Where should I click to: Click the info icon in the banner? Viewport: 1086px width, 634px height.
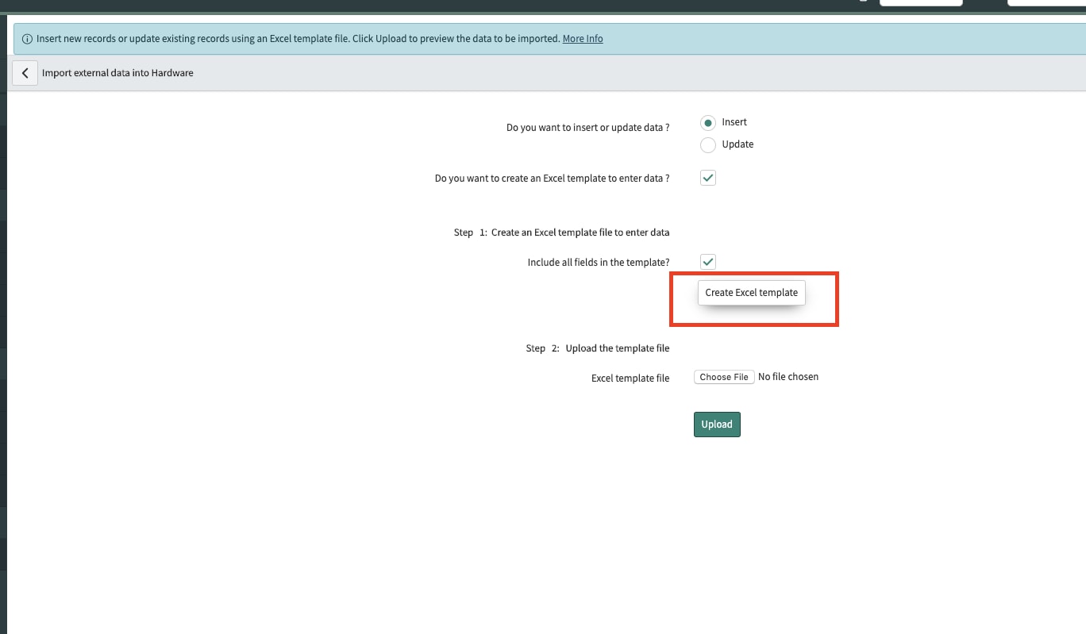[28, 39]
